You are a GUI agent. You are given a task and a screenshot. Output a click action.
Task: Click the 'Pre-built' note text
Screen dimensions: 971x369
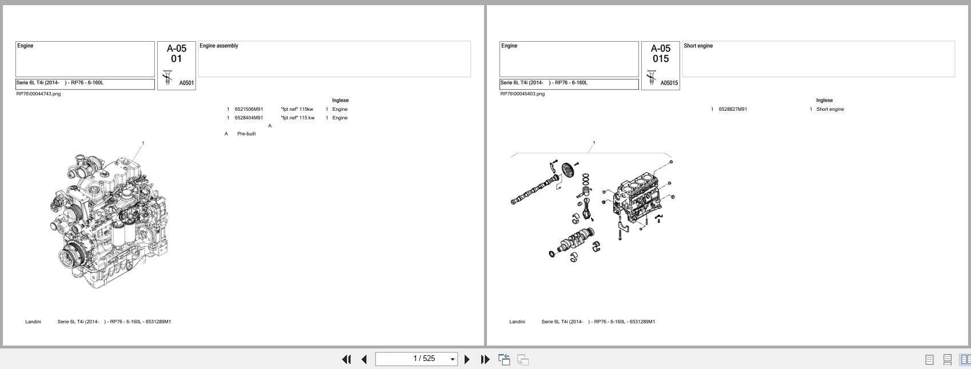tap(246, 134)
